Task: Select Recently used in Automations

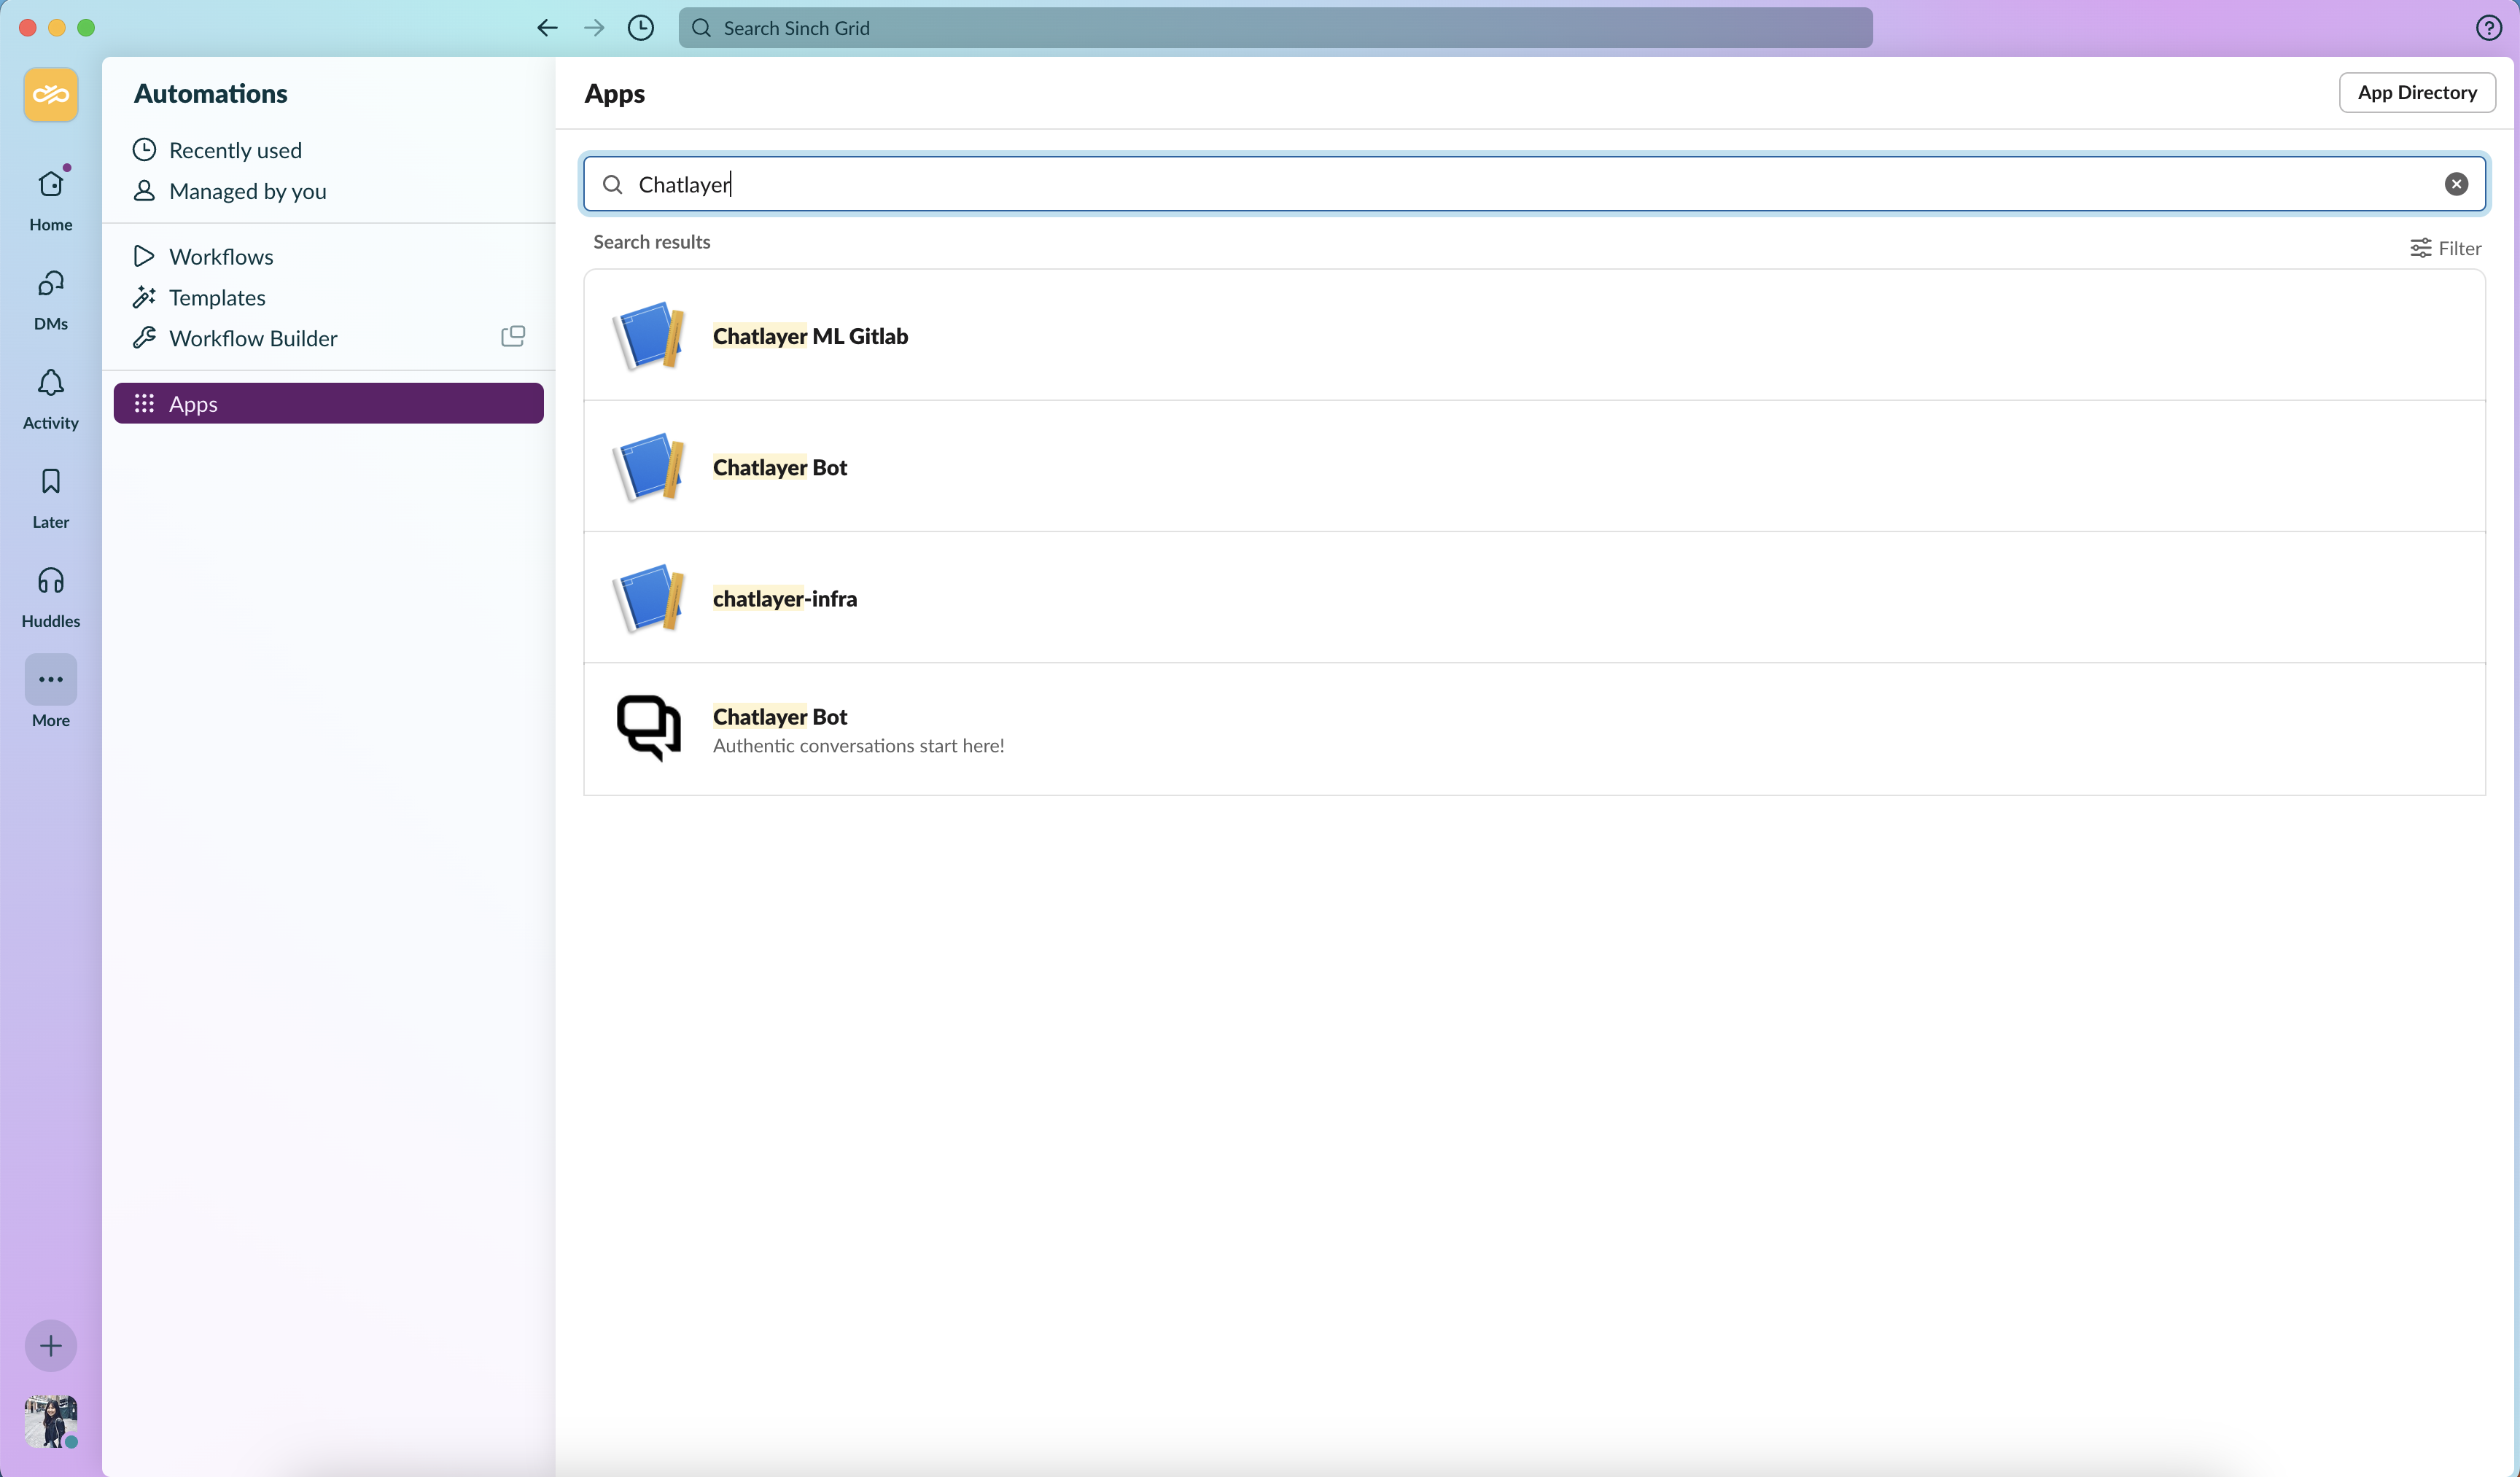Action: click(x=235, y=150)
